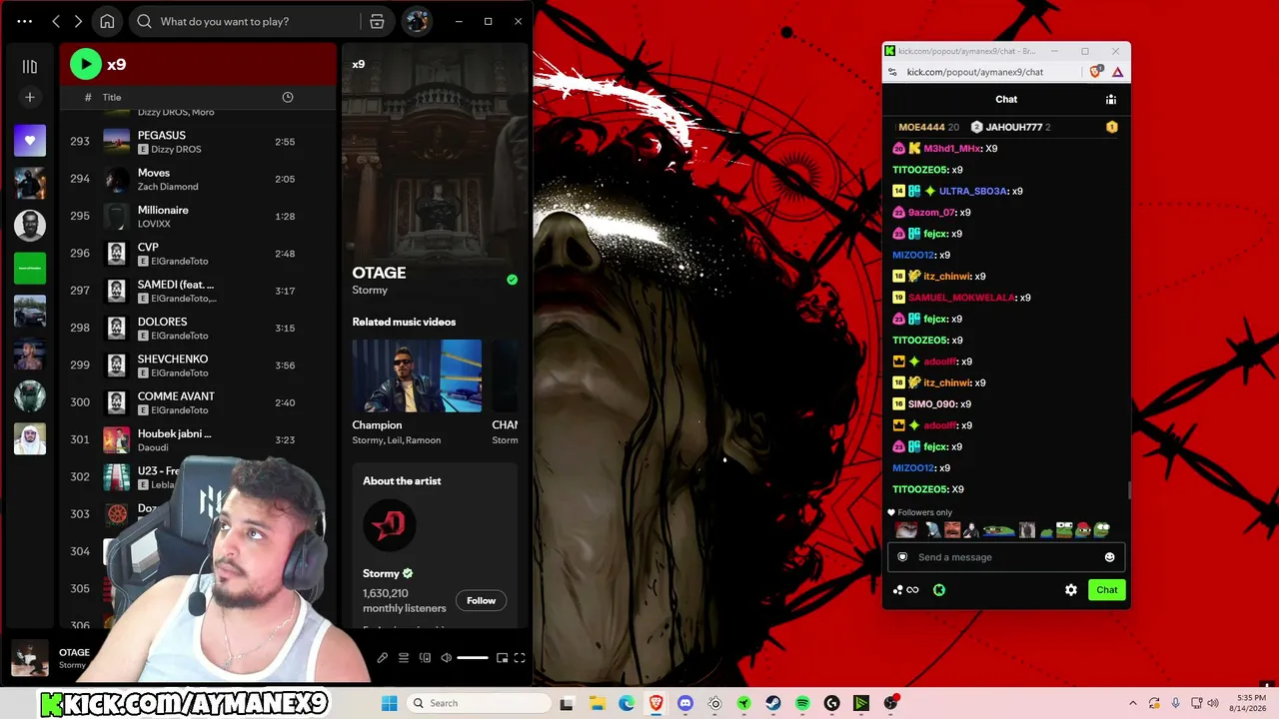Image resolution: width=1279 pixels, height=719 pixels.
Task: Select the track CVP by ElGrandeToto
Action: 198,254
